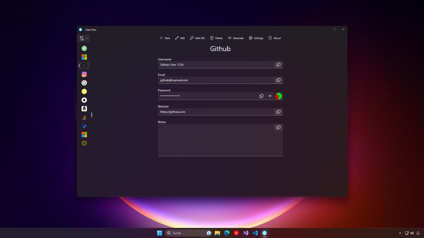Screen dimensions: 424x238
Task: Add 2FA to this entry
Action: [197, 38]
